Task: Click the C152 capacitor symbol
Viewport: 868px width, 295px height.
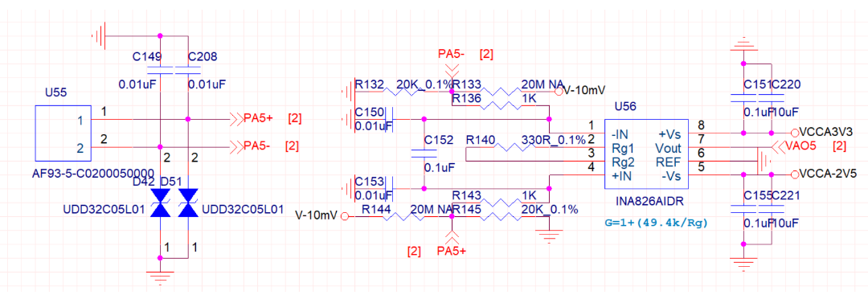Action: 424,154
